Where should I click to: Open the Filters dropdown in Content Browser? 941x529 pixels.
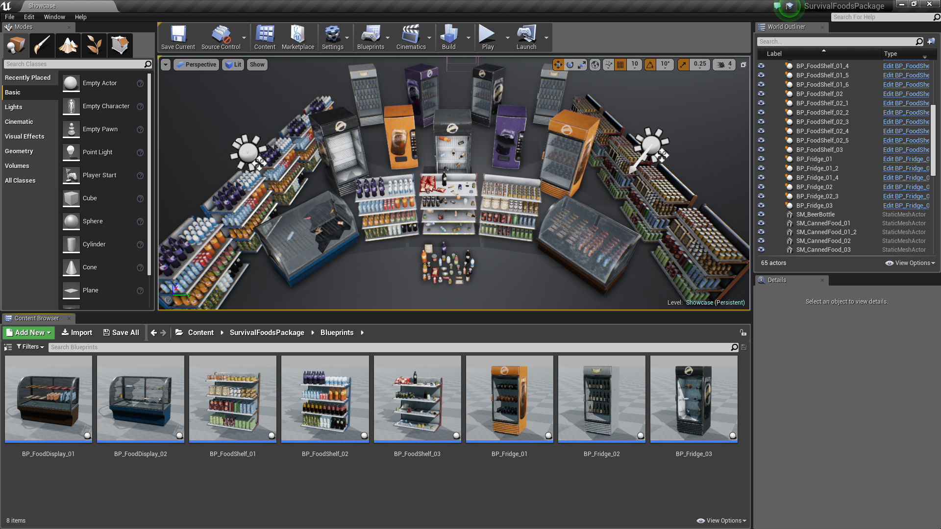click(30, 347)
